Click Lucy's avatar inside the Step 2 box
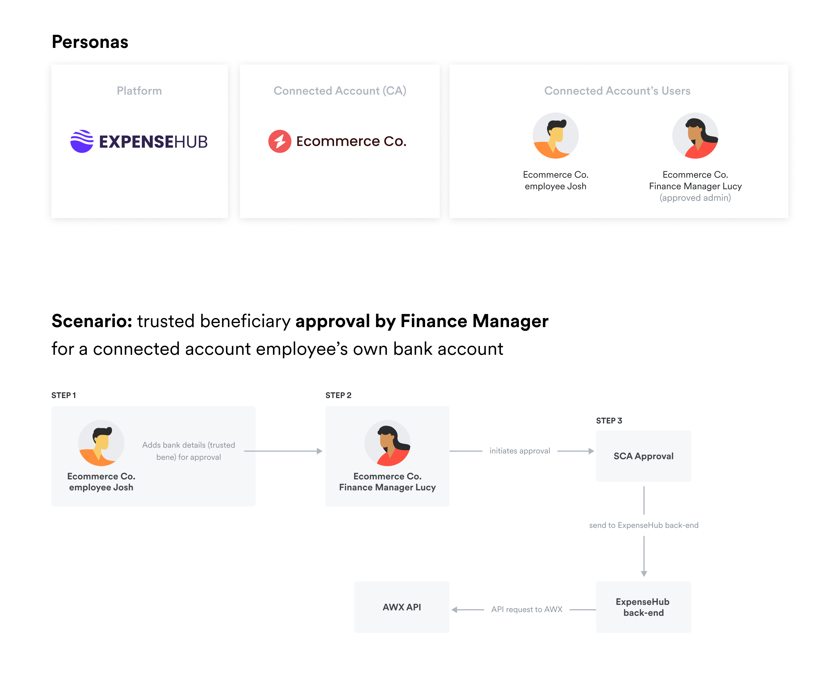831x694 pixels. click(387, 443)
